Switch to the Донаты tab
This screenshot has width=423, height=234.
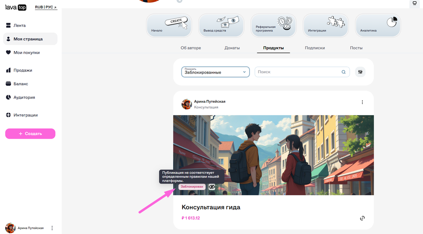232,48
